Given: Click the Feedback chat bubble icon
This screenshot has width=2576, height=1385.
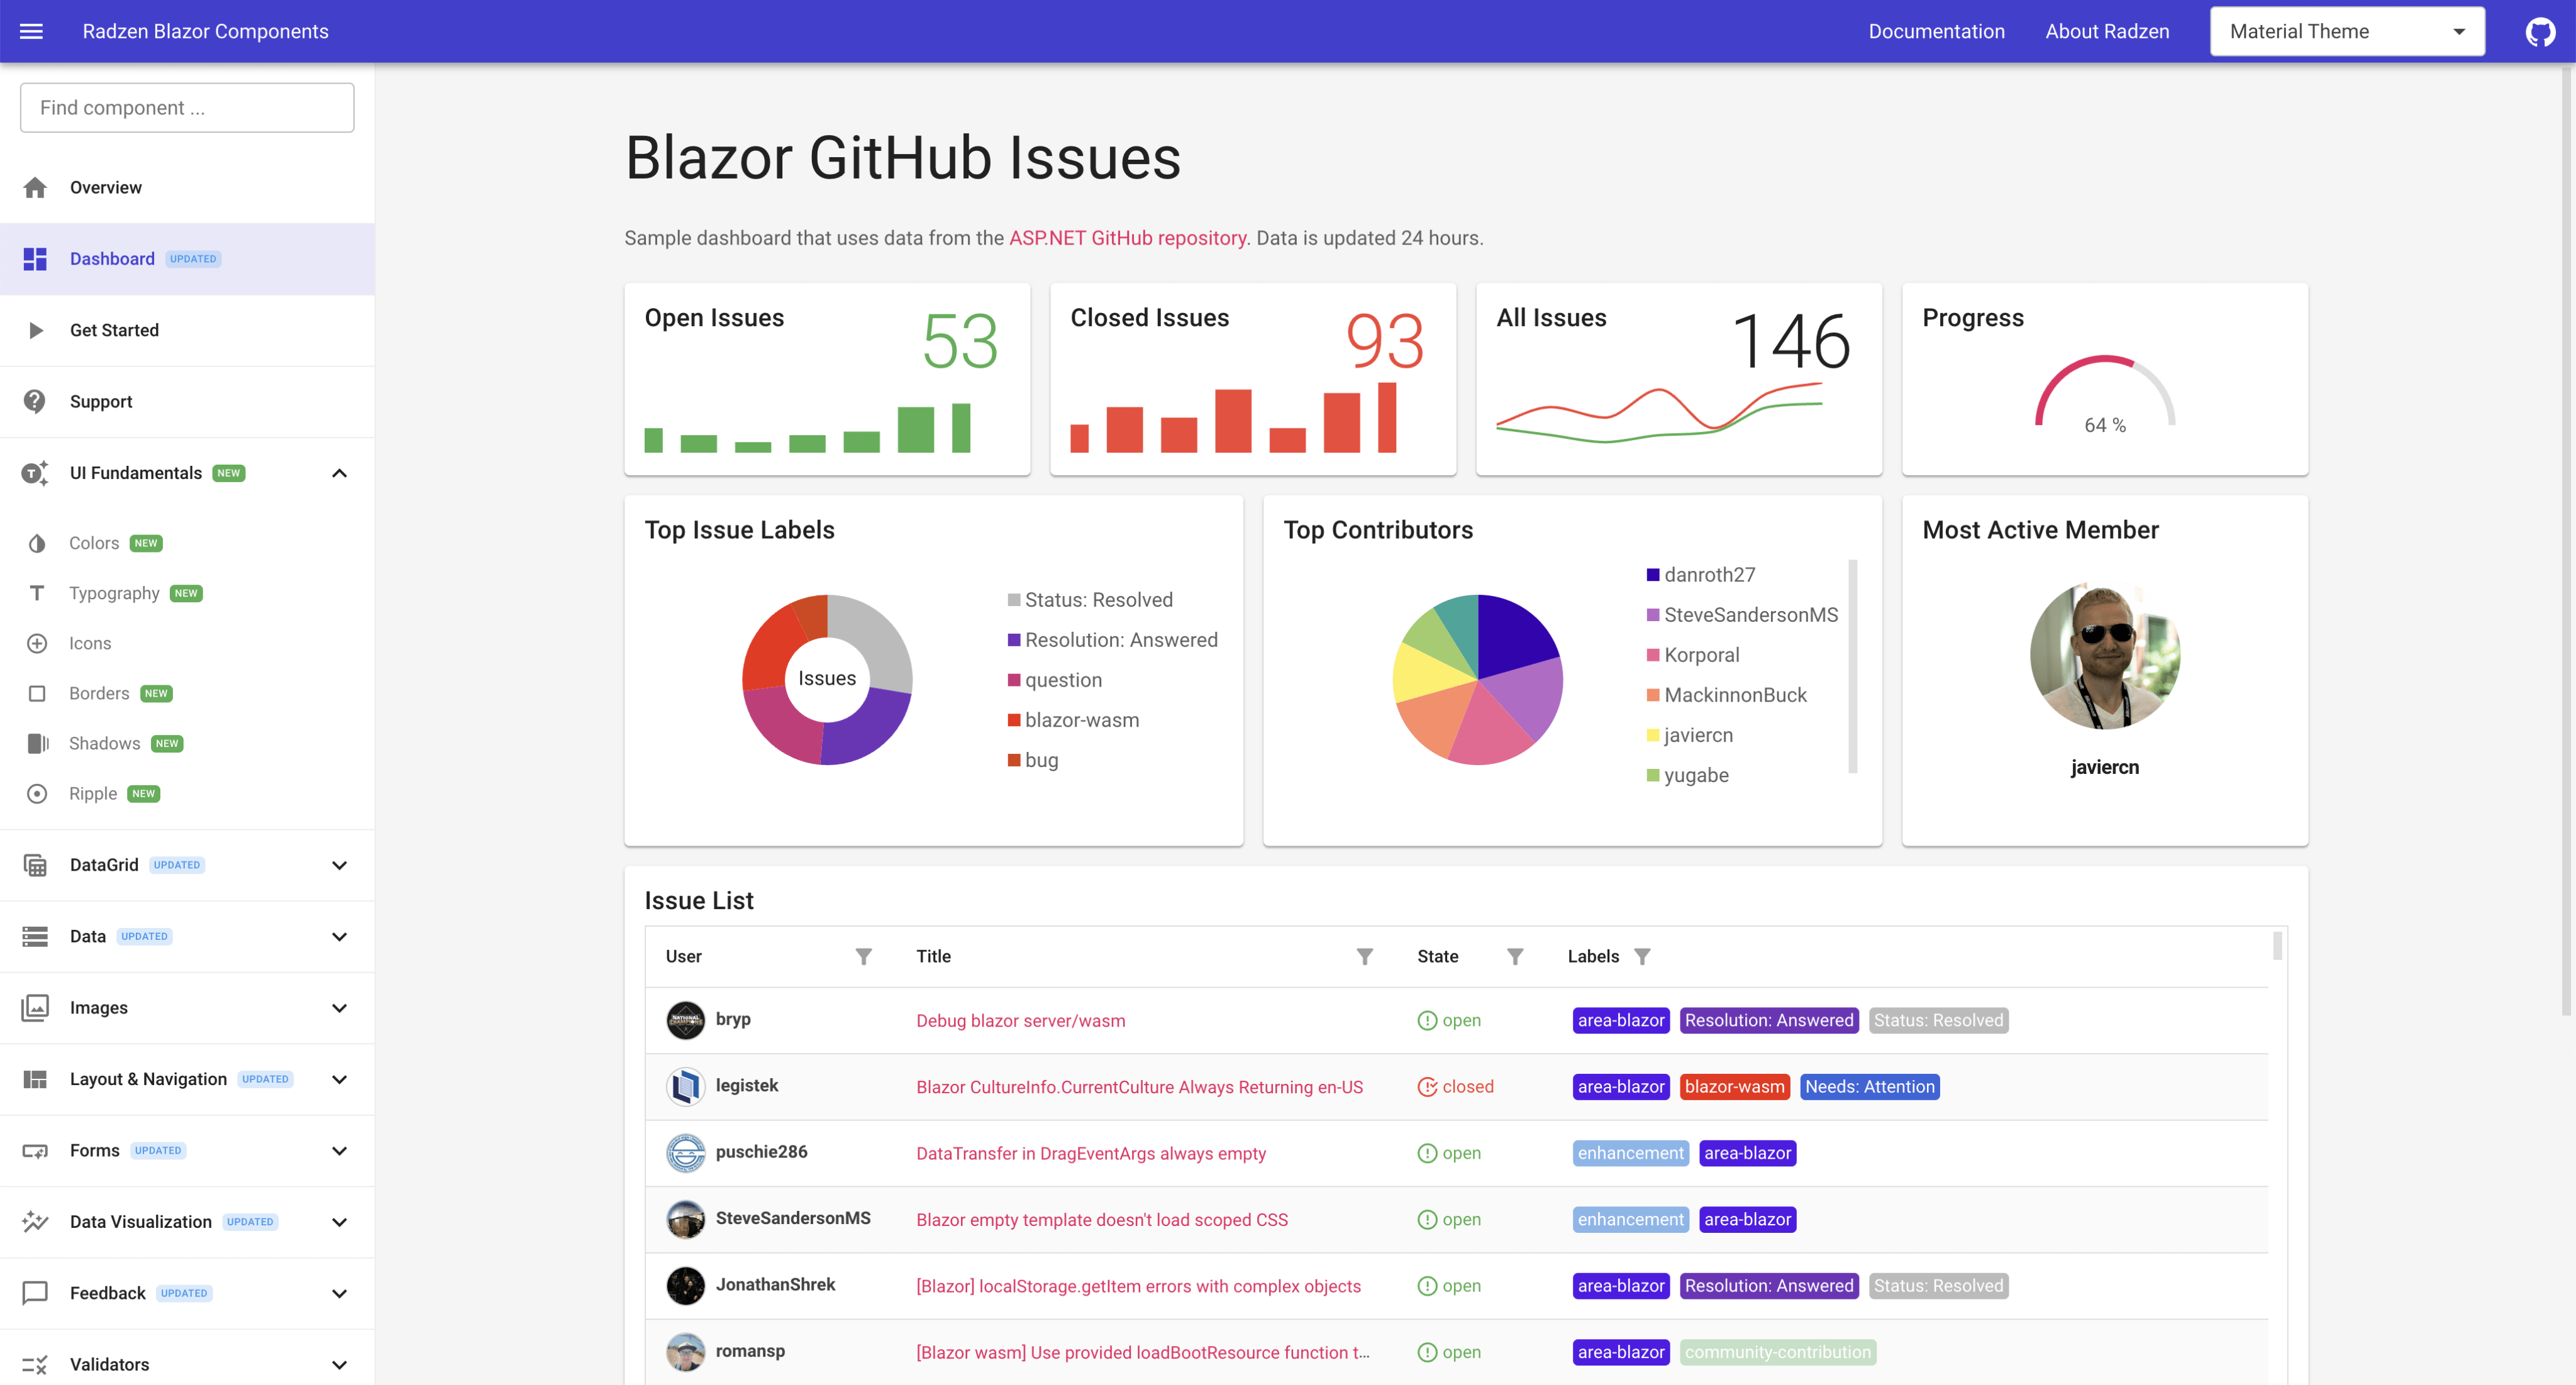Looking at the screenshot, I should [x=35, y=1293].
